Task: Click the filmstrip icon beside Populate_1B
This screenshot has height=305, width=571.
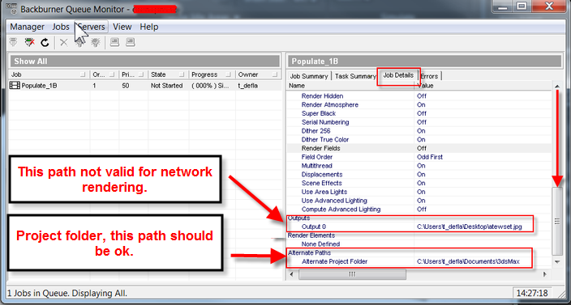Action: pos(15,86)
